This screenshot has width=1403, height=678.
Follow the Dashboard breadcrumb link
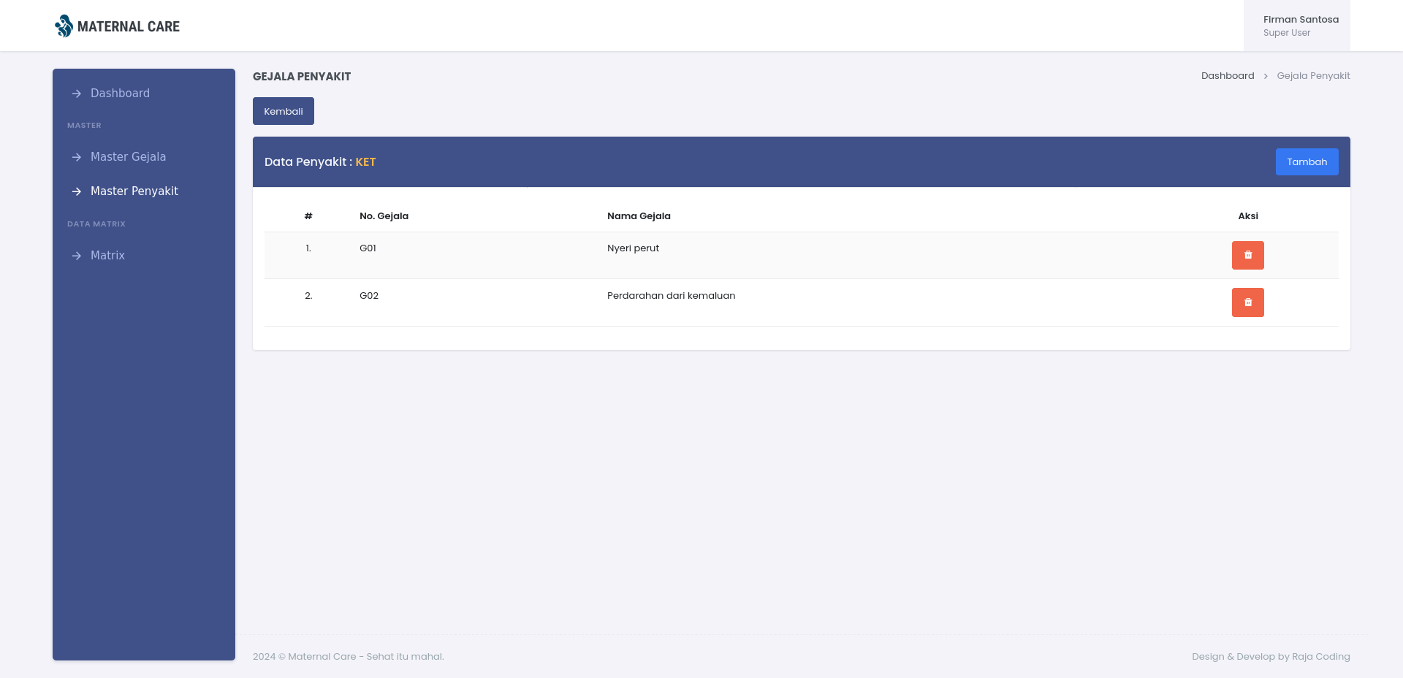[1228, 76]
